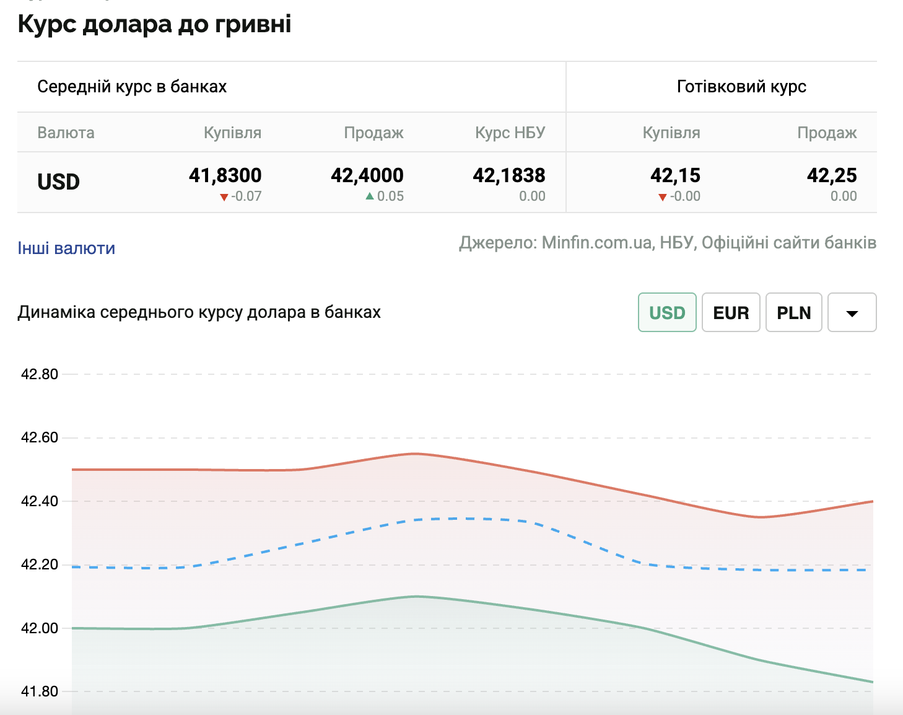Click the 42.60 axis label on chart

(40, 437)
